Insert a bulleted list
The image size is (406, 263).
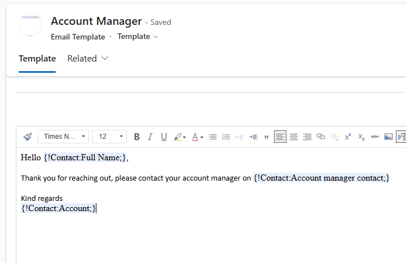pyautogui.click(x=213, y=137)
